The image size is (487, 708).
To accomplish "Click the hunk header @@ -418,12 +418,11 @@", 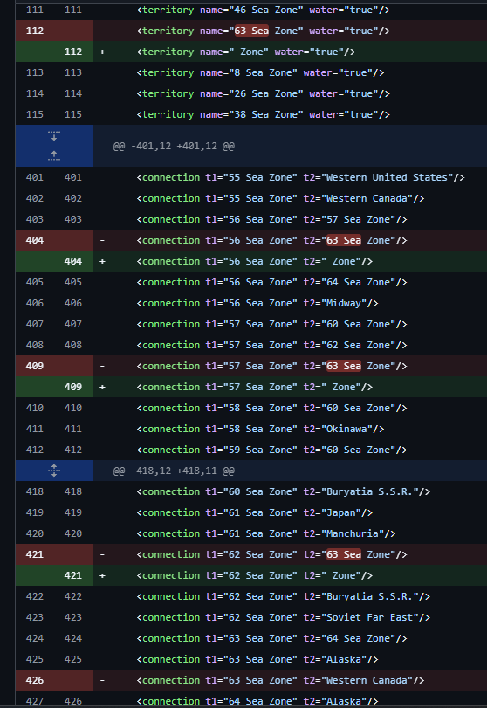I will [x=174, y=471].
